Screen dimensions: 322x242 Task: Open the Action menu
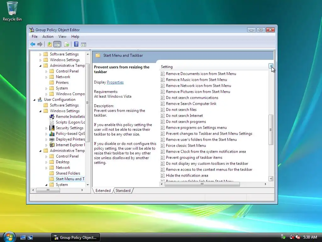pyautogui.click(x=48, y=37)
